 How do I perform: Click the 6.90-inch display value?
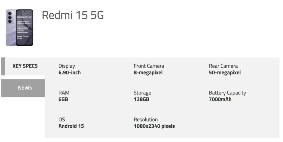(x=70, y=73)
